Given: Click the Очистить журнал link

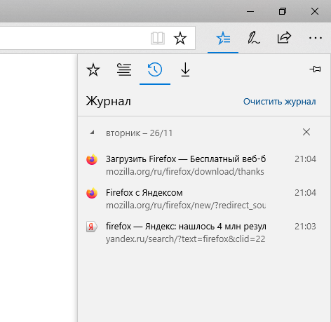Looking at the screenshot, I should click(x=280, y=102).
